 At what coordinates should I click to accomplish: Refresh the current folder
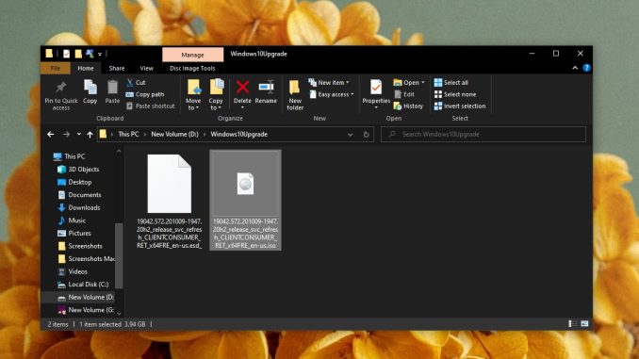366,135
